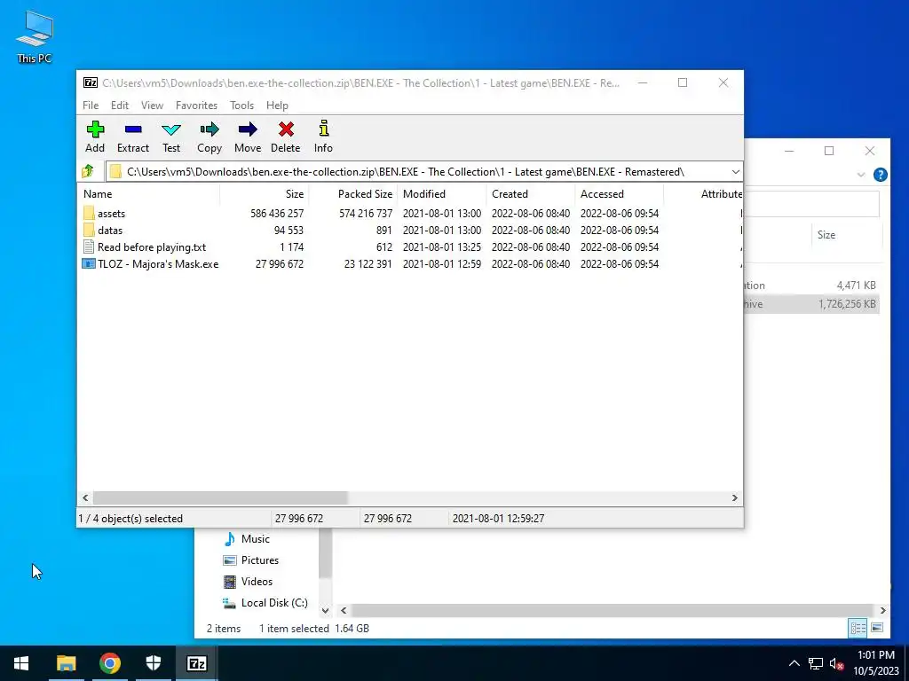The width and height of the screenshot is (909, 681).
Task: Click status bar text '1 / 4 object(s) selected'
Action: click(x=130, y=518)
